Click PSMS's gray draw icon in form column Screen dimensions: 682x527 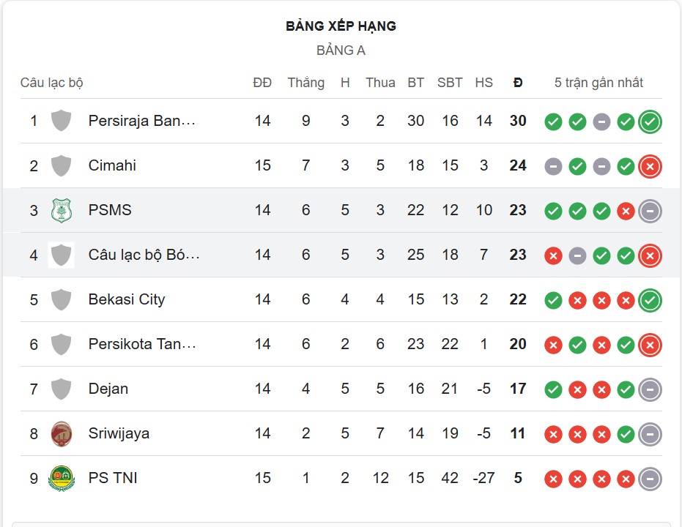tap(650, 210)
